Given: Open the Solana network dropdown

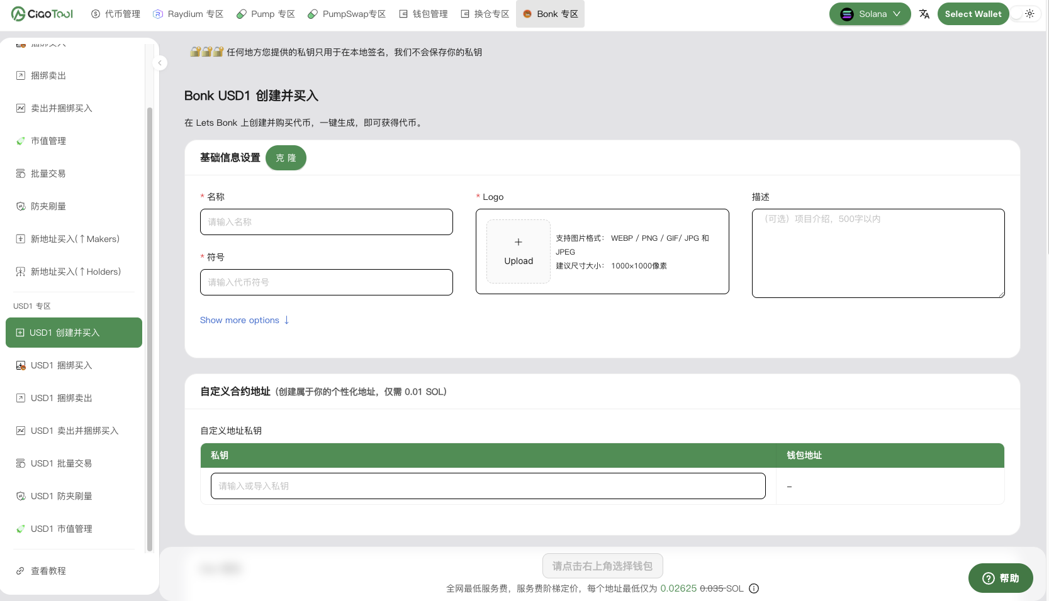Looking at the screenshot, I should coord(870,14).
